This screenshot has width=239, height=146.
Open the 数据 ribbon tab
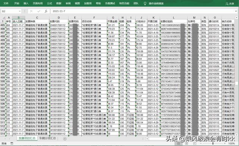59,3
